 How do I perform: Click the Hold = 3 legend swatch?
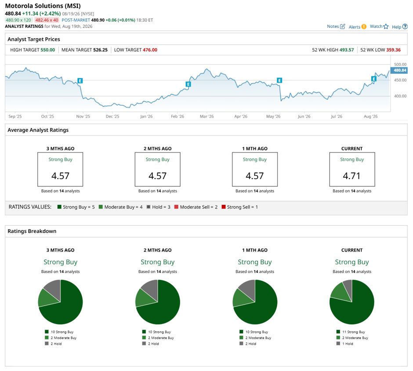tap(149, 207)
